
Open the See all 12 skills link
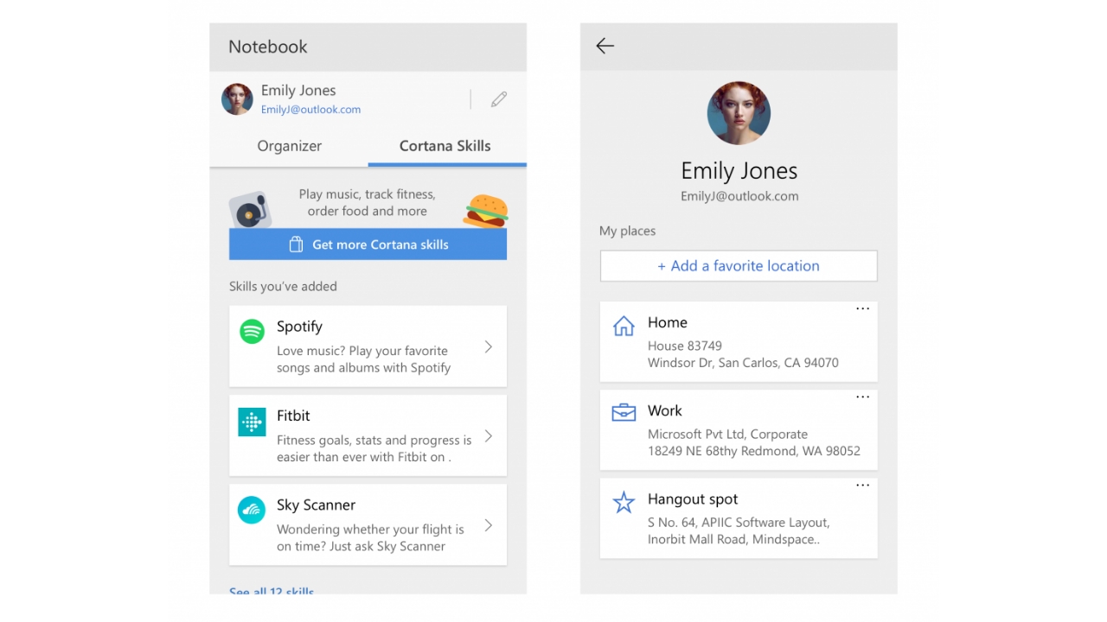coord(272,591)
